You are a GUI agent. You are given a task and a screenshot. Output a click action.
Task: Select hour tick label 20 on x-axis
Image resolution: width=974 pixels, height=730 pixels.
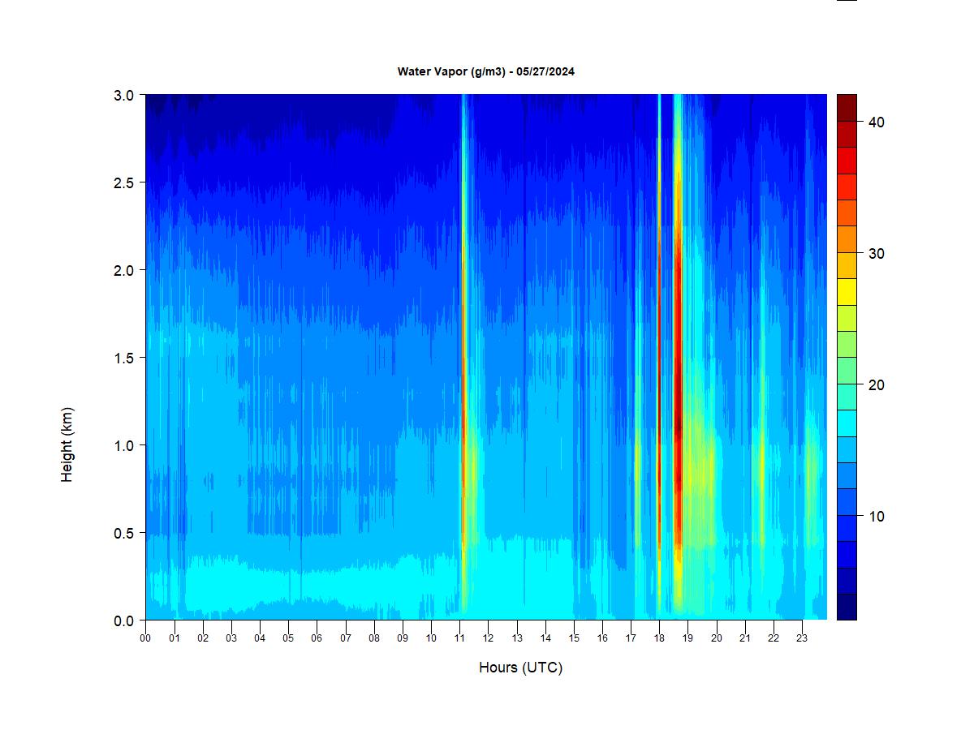(x=717, y=638)
